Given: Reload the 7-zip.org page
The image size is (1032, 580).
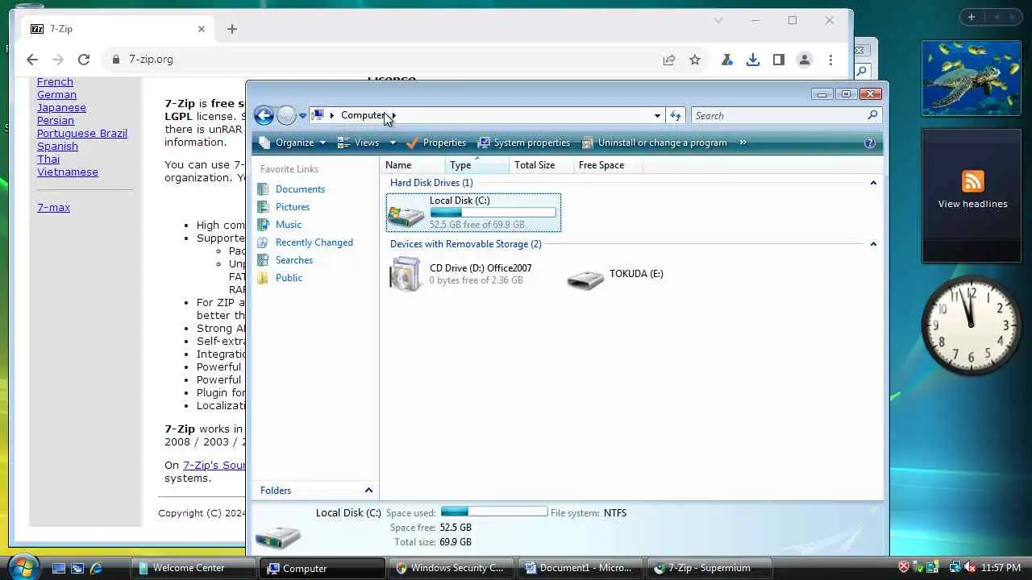Looking at the screenshot, I should pos(83,60).
